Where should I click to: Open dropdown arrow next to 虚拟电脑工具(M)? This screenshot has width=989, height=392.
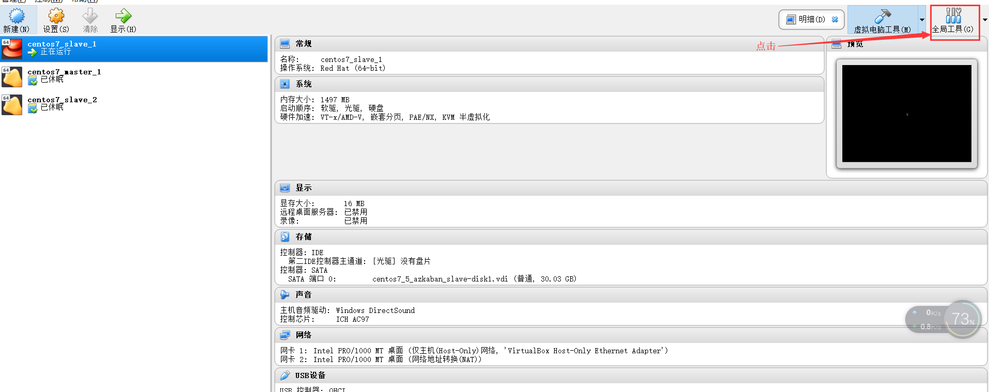coord(922,20)
